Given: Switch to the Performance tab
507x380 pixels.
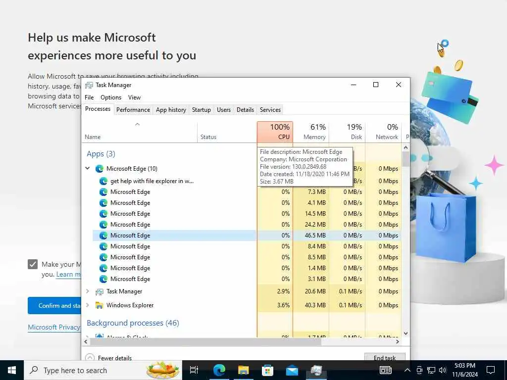Looking at the screenshot, I should [x=133, y=110].
